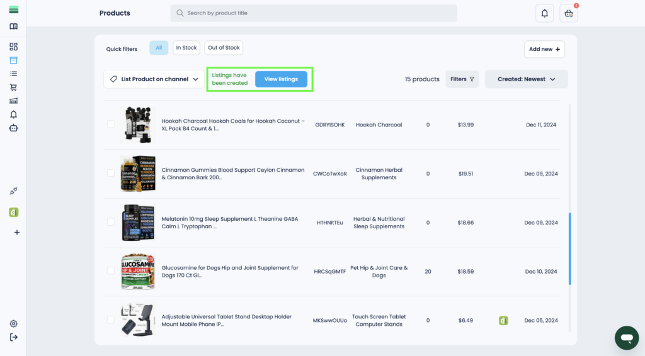Open notifications bell in top bar
The height and width of the screenshot is (356, 645).
[x=544, y=13]
